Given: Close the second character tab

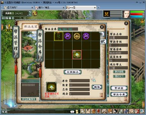Looking at the screenshot, I should (64, 8).
